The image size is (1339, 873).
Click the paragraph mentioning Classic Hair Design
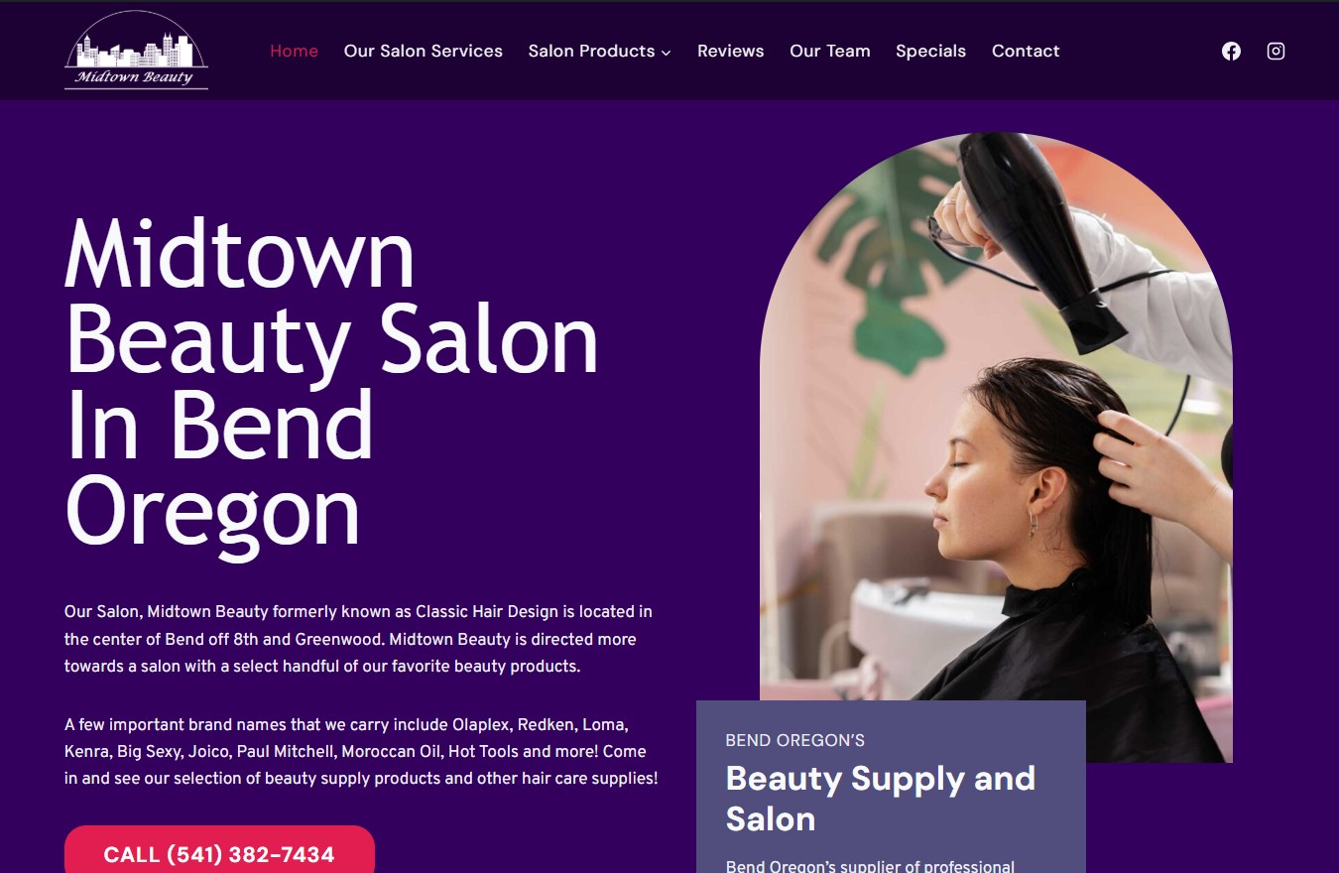[358, 639]
